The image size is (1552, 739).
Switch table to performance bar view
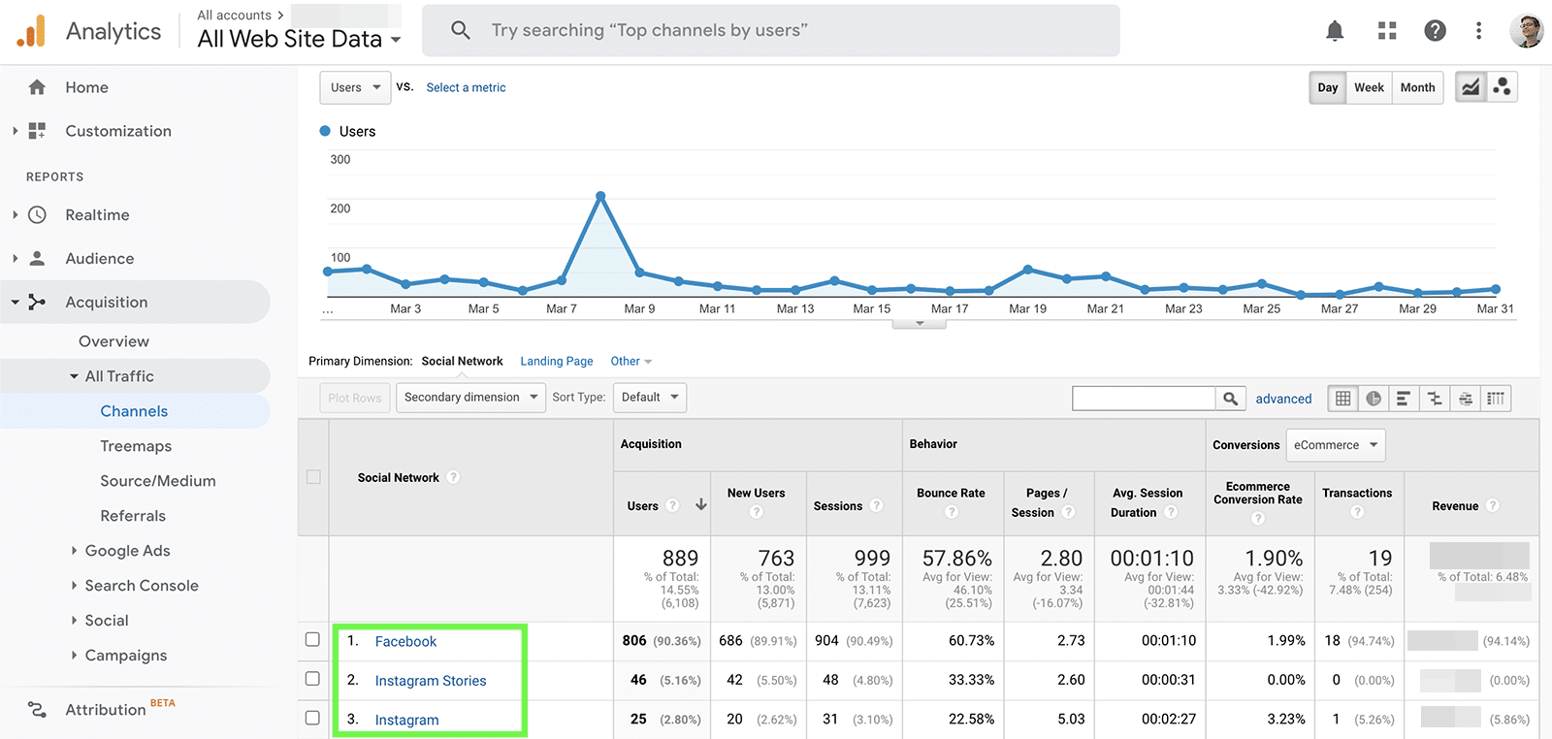(1404, 399)
